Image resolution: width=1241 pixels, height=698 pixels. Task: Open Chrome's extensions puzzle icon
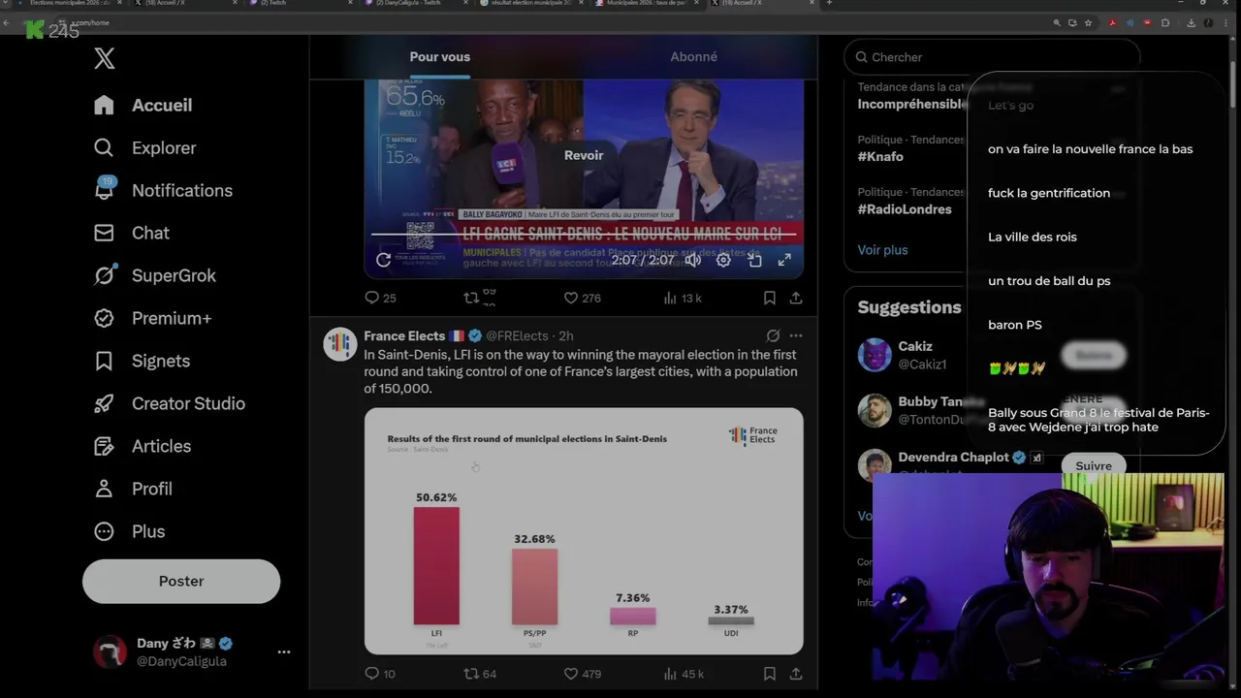pos(1166,22)
